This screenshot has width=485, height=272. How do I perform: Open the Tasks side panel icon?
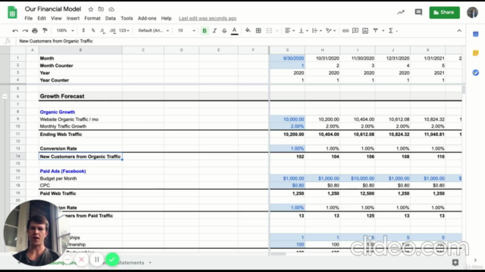tap(476, 73)
